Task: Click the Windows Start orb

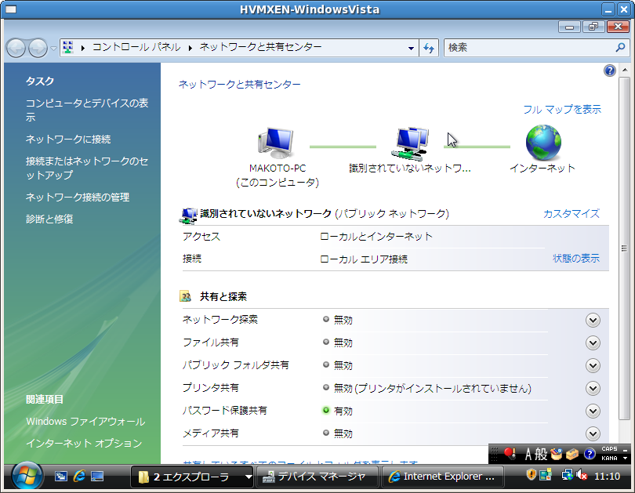Action: [x=27, y=476]
